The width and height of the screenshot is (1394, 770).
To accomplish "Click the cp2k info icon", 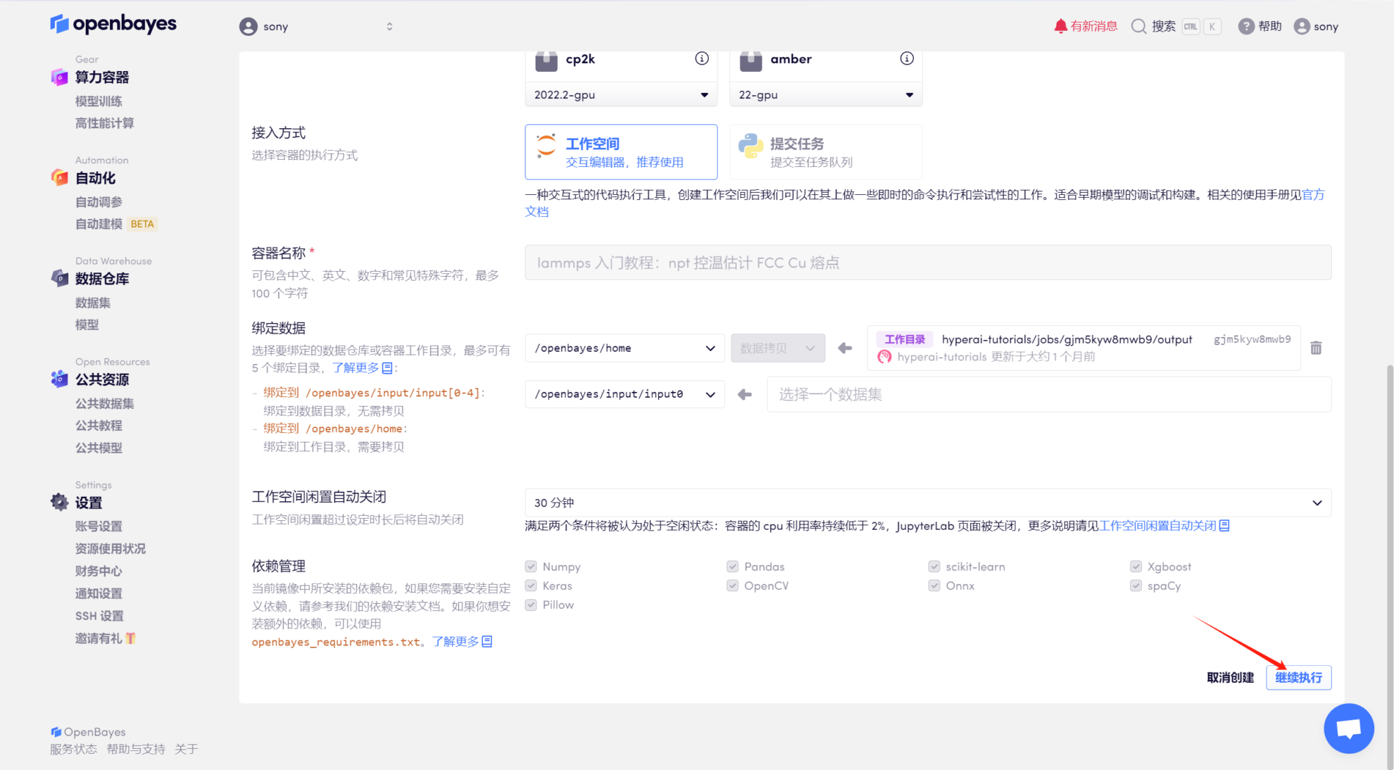I will pos(701,58).
